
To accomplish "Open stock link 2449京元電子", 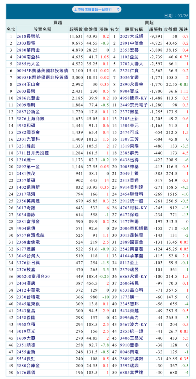I will [x=134, y=105].
